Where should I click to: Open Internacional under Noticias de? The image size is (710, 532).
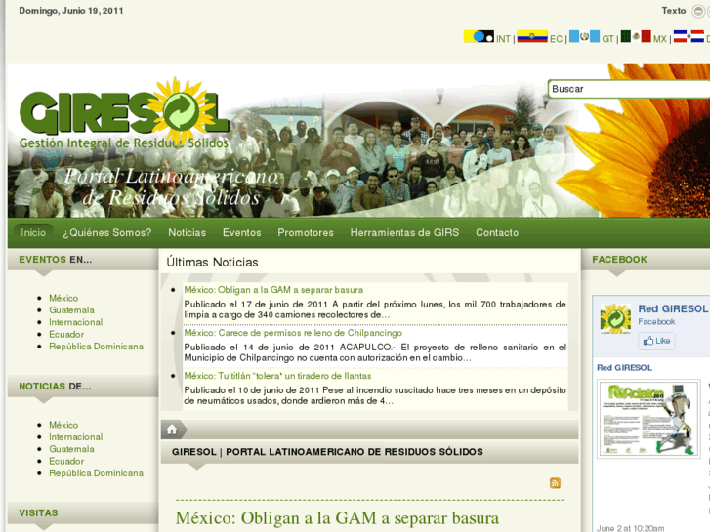75,437
